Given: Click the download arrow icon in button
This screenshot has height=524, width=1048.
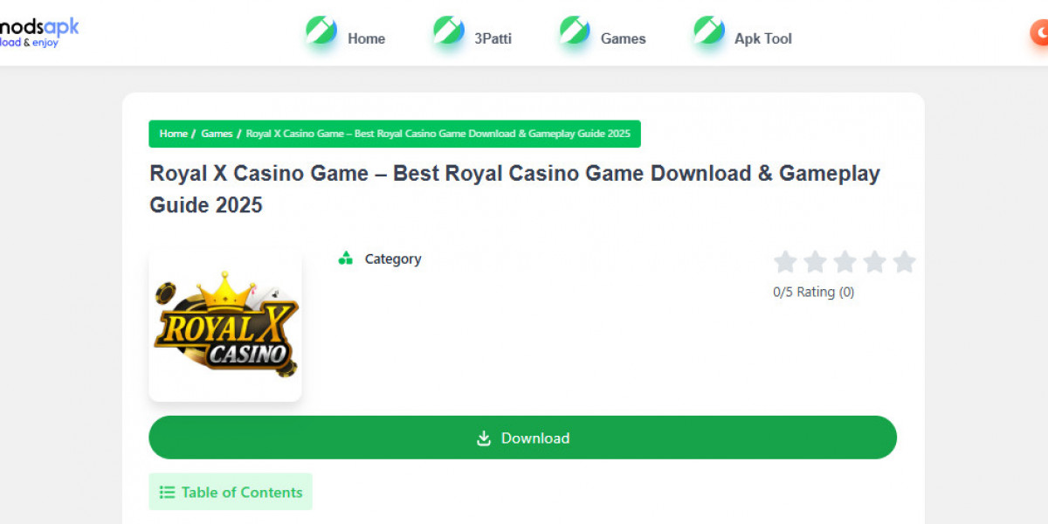Looking at the screenshot, I should coord(484,438).
